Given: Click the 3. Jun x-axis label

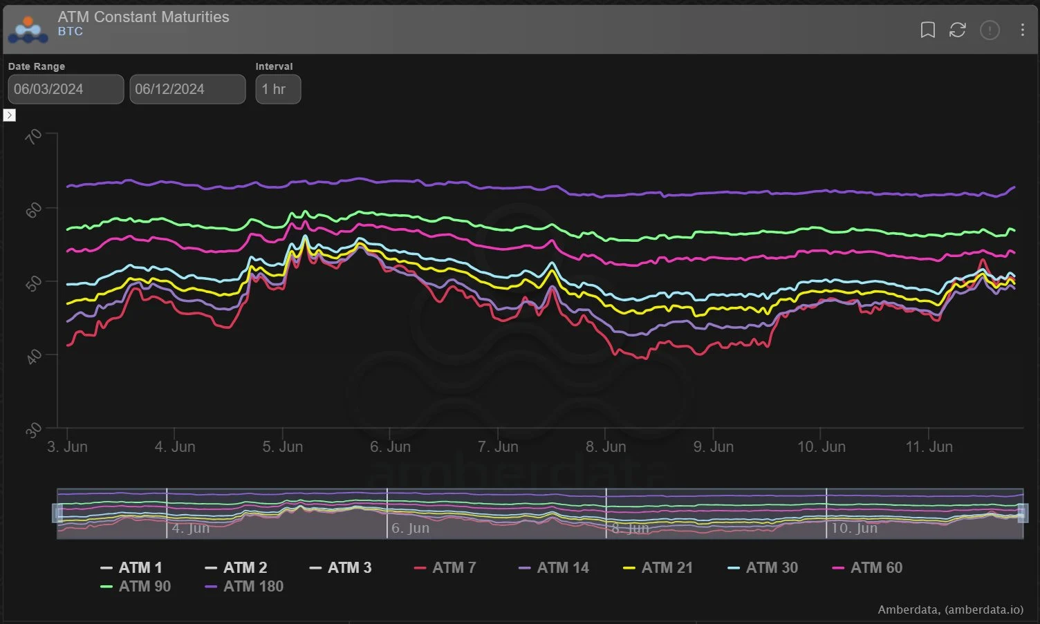Looking at the screenshot, I should pyautogui.click(x=67, y=446).
